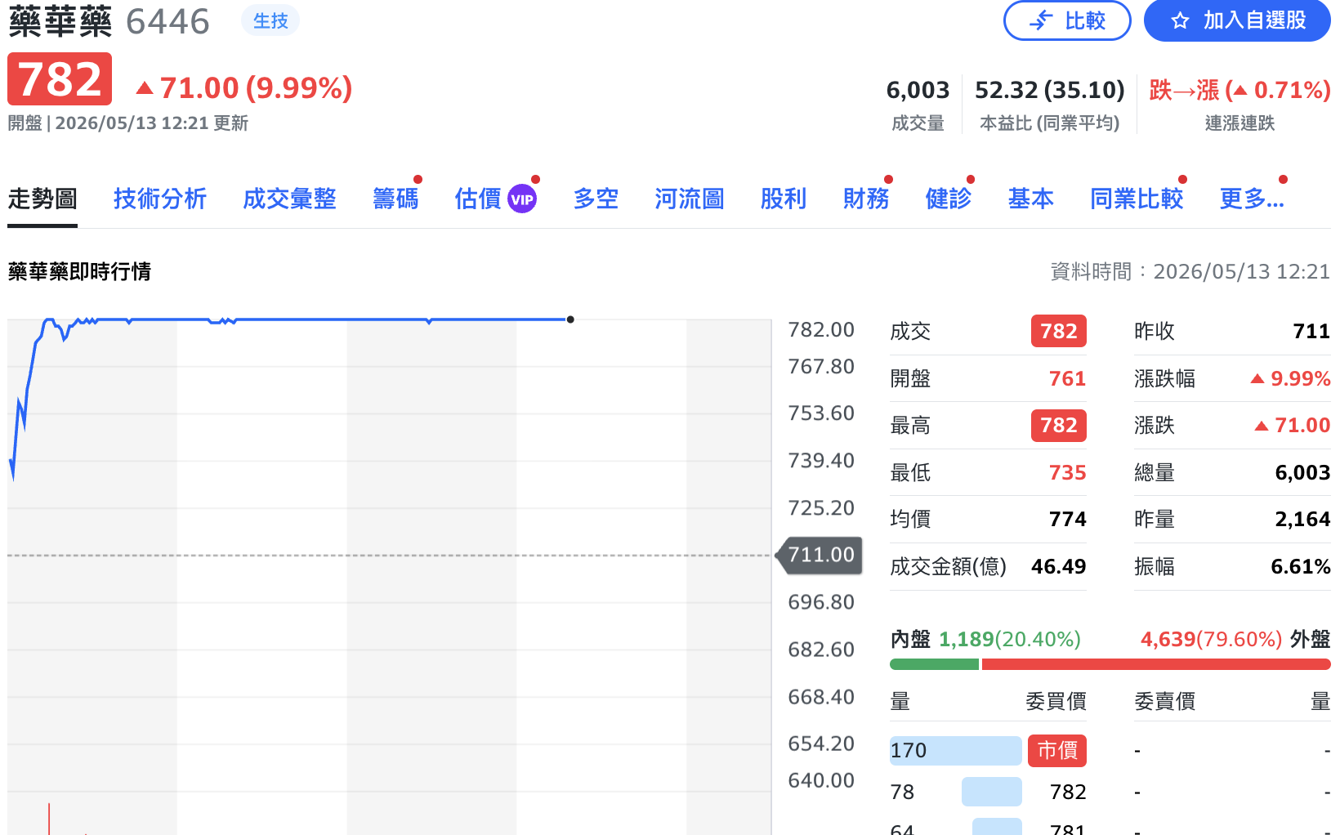Viewport: 1340px width, 835px height.
Task: Click the 總量 value 6,003
Action: pyautogui.click(x=1302, y=472)
